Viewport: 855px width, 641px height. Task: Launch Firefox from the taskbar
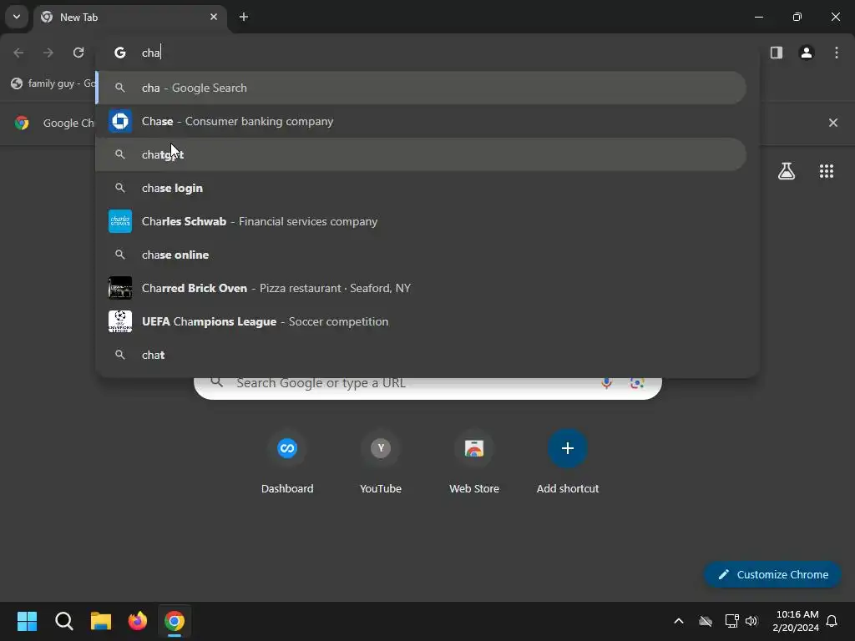click(138, 621)
